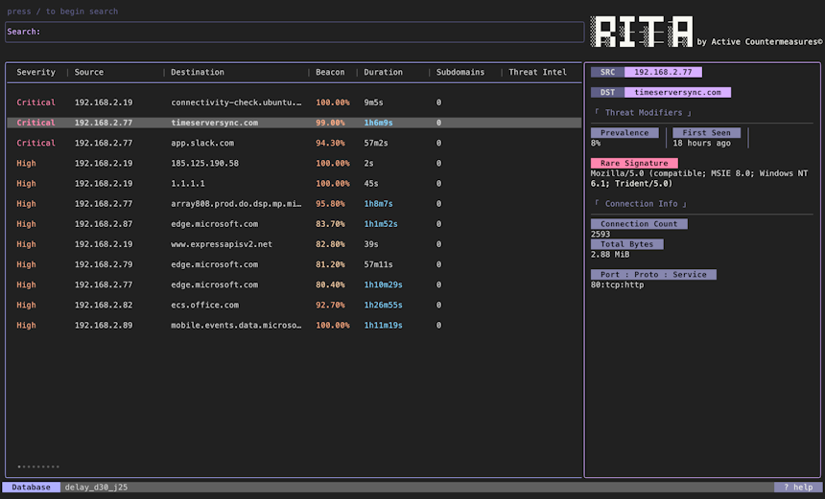Click the 94.30% beacon score value
The width and height of the screenshot is (825, 499).
[x=330, y=143]
